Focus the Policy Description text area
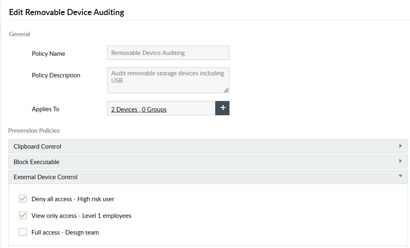Image resolution: width=410 pixels, height=248 pixels. coord(168,80)
